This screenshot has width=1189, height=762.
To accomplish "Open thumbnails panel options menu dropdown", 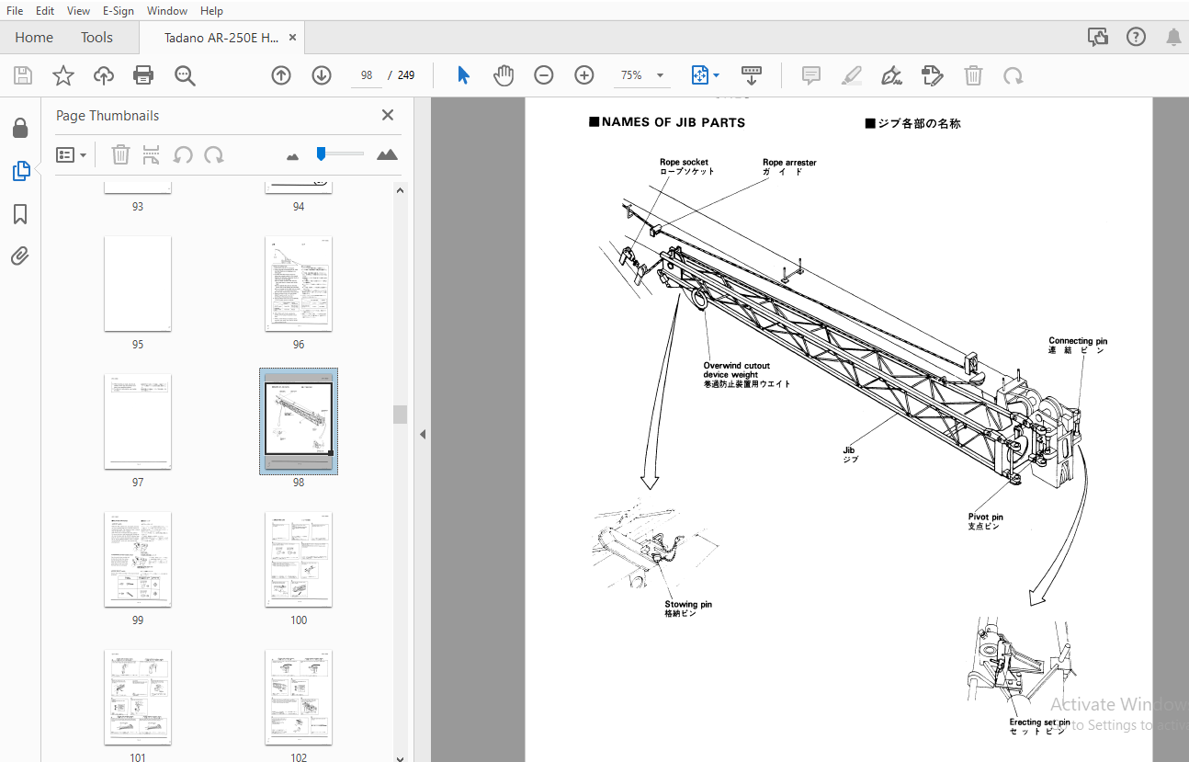I will pyautogui.click(x=71, y=154).
